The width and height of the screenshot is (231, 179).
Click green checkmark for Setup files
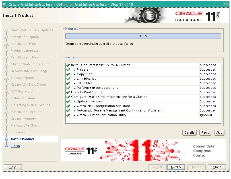[68, 83]
